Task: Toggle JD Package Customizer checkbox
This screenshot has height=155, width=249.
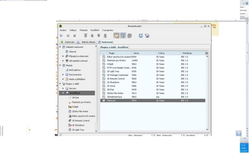Action: (104, 75)
